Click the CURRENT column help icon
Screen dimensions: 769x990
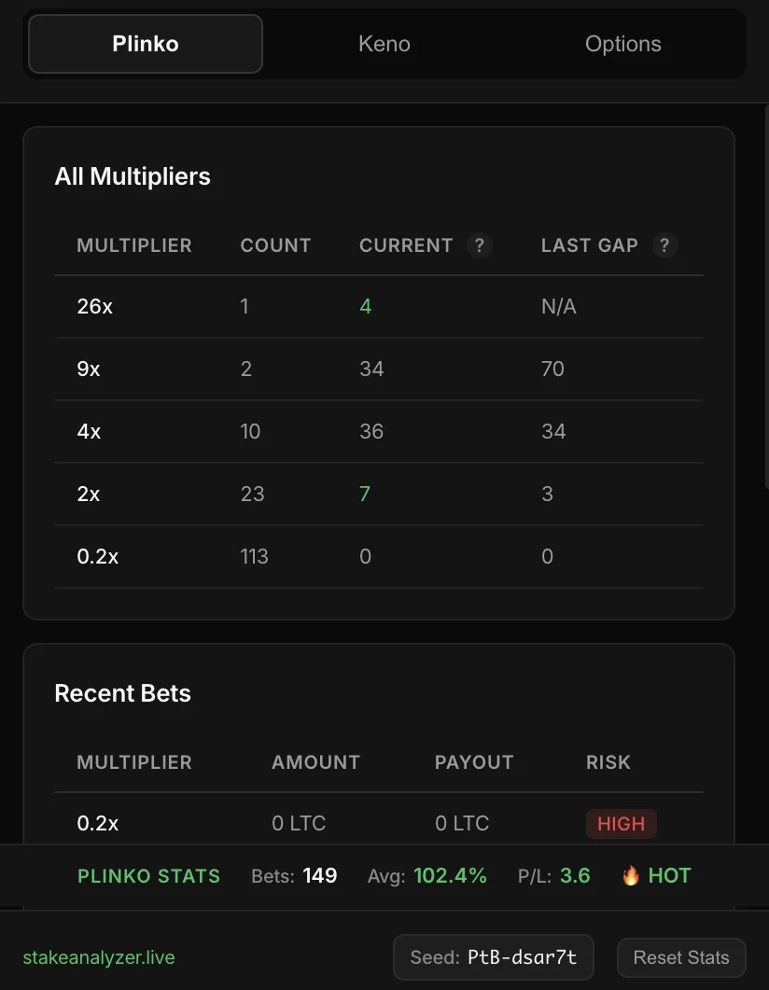click(x=479, y=245)
